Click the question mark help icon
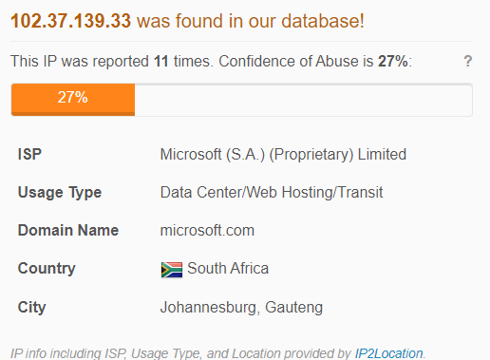This screenshot has width=490, height=360. click(467, 61)
